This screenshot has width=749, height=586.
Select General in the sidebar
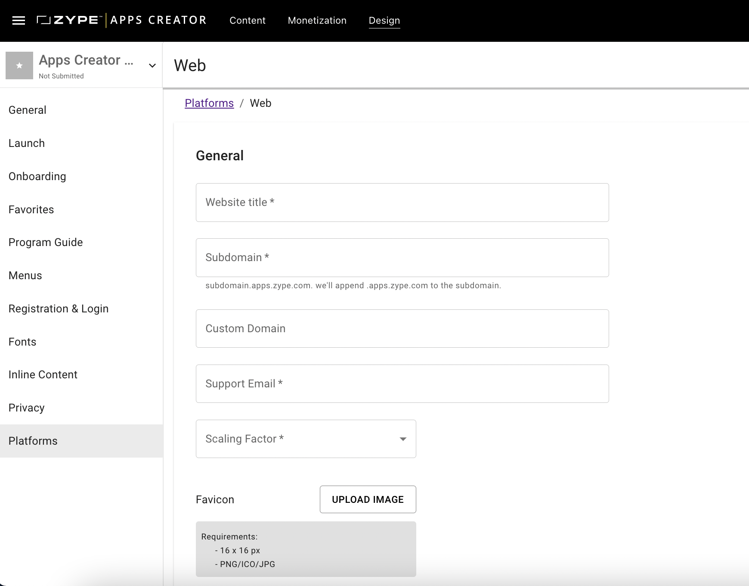(x=81, y=110)
